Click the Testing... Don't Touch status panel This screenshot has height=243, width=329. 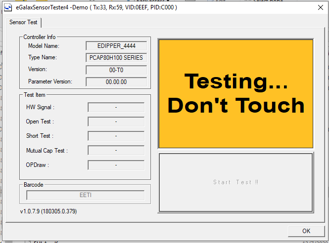(x=235, y=94)
